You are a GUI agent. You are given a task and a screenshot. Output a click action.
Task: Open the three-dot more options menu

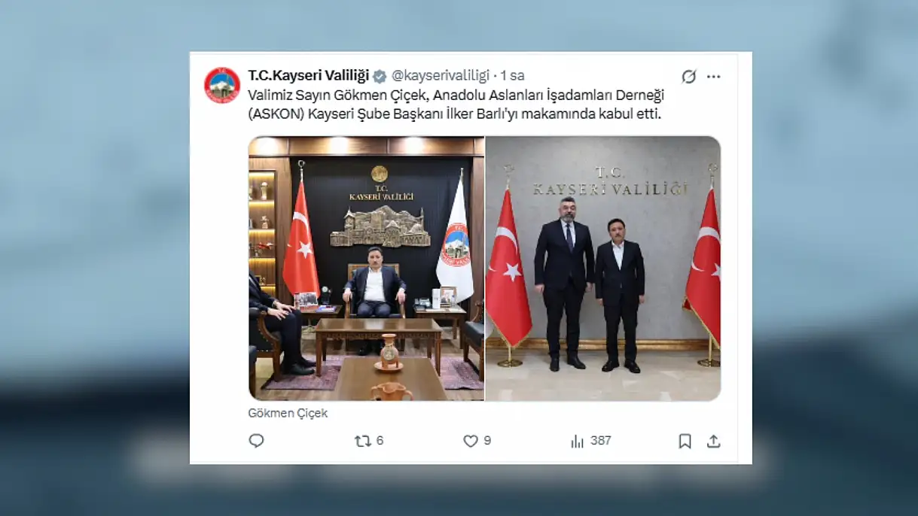coord(714,76)
